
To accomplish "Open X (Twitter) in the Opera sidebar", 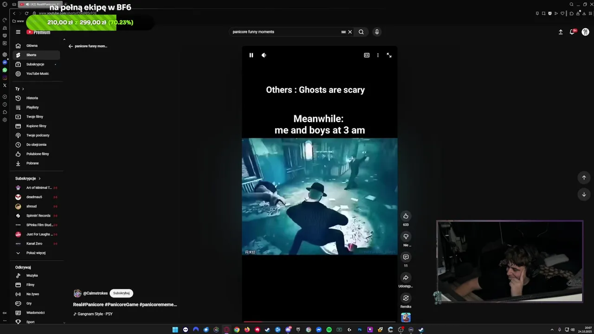I will point(5,85).
